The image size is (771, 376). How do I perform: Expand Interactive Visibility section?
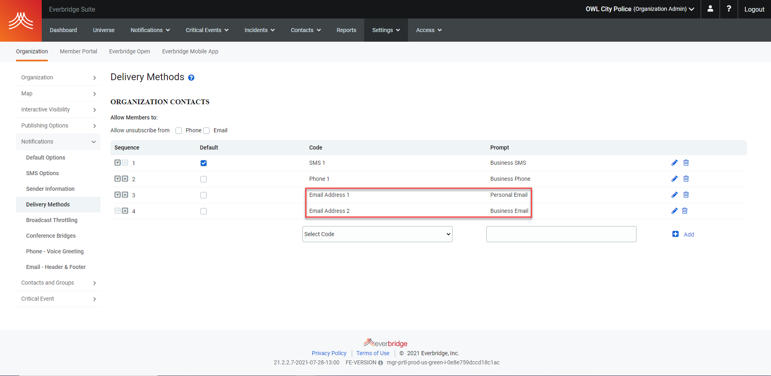(x=58, y=110)
